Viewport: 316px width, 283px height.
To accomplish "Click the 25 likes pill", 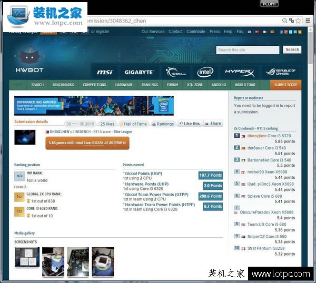I will pyautogui.click(x=107, y=124).
